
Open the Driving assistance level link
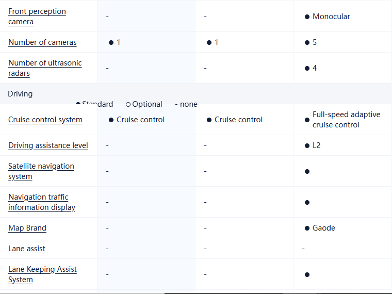point(48,145)
